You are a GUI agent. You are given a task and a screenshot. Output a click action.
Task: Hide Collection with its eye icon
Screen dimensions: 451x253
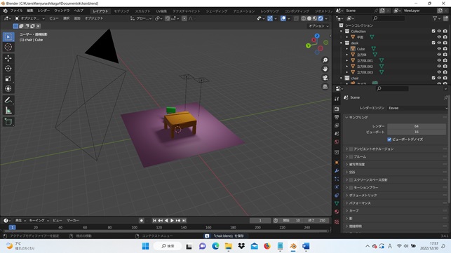point(439,31)
